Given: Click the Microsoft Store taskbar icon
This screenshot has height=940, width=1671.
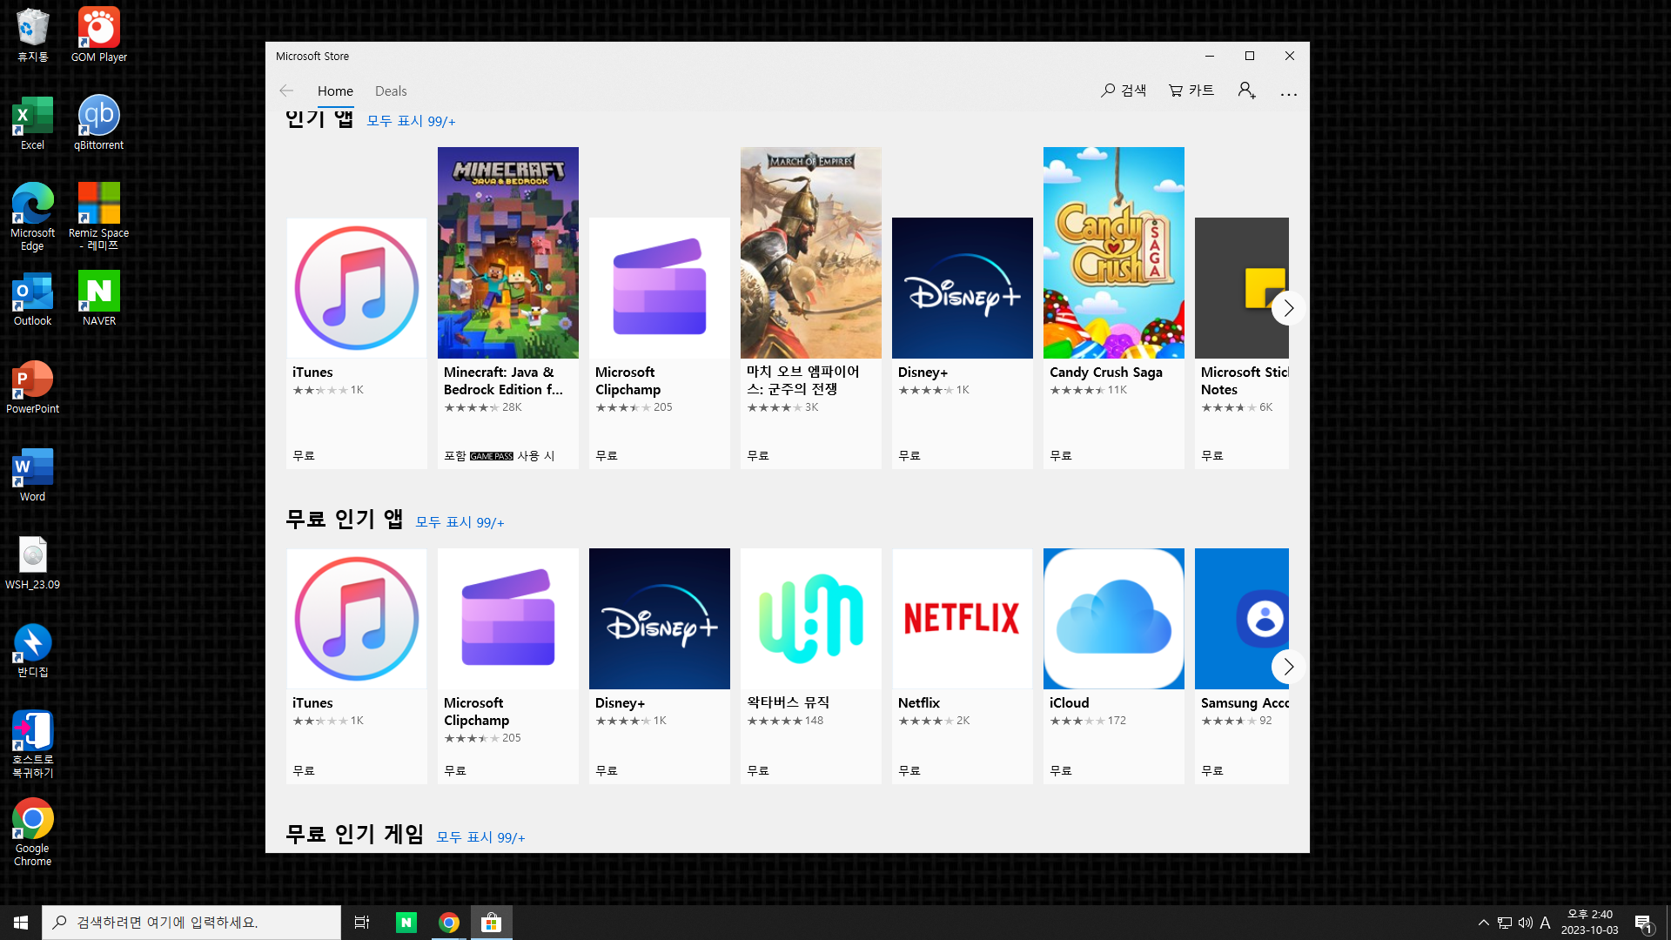Looking at the screenshot, I should click(x=492, y=923).
